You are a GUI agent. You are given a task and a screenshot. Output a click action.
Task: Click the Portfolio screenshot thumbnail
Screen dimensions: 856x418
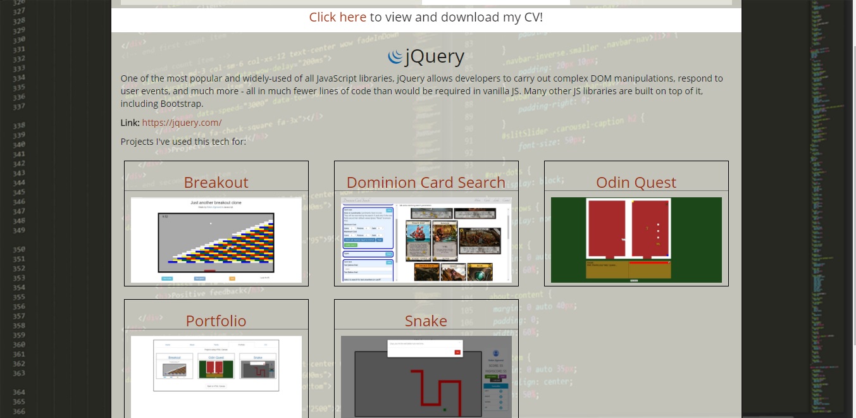point(216,377)
